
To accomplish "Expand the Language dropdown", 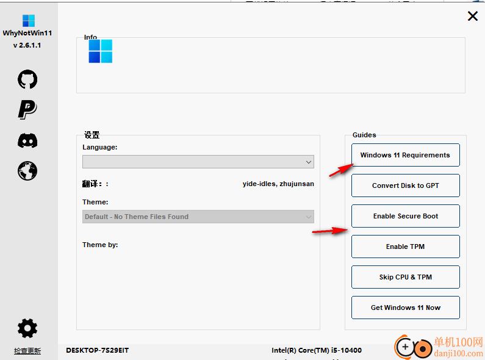I will 198,162.
